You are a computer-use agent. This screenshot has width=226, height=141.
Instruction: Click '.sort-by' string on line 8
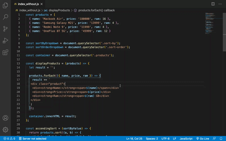109,43
